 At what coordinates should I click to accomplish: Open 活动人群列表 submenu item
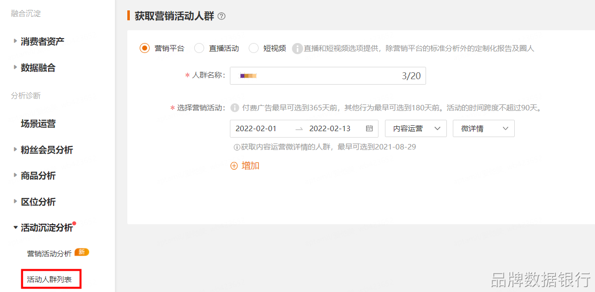tap(49, 280)
